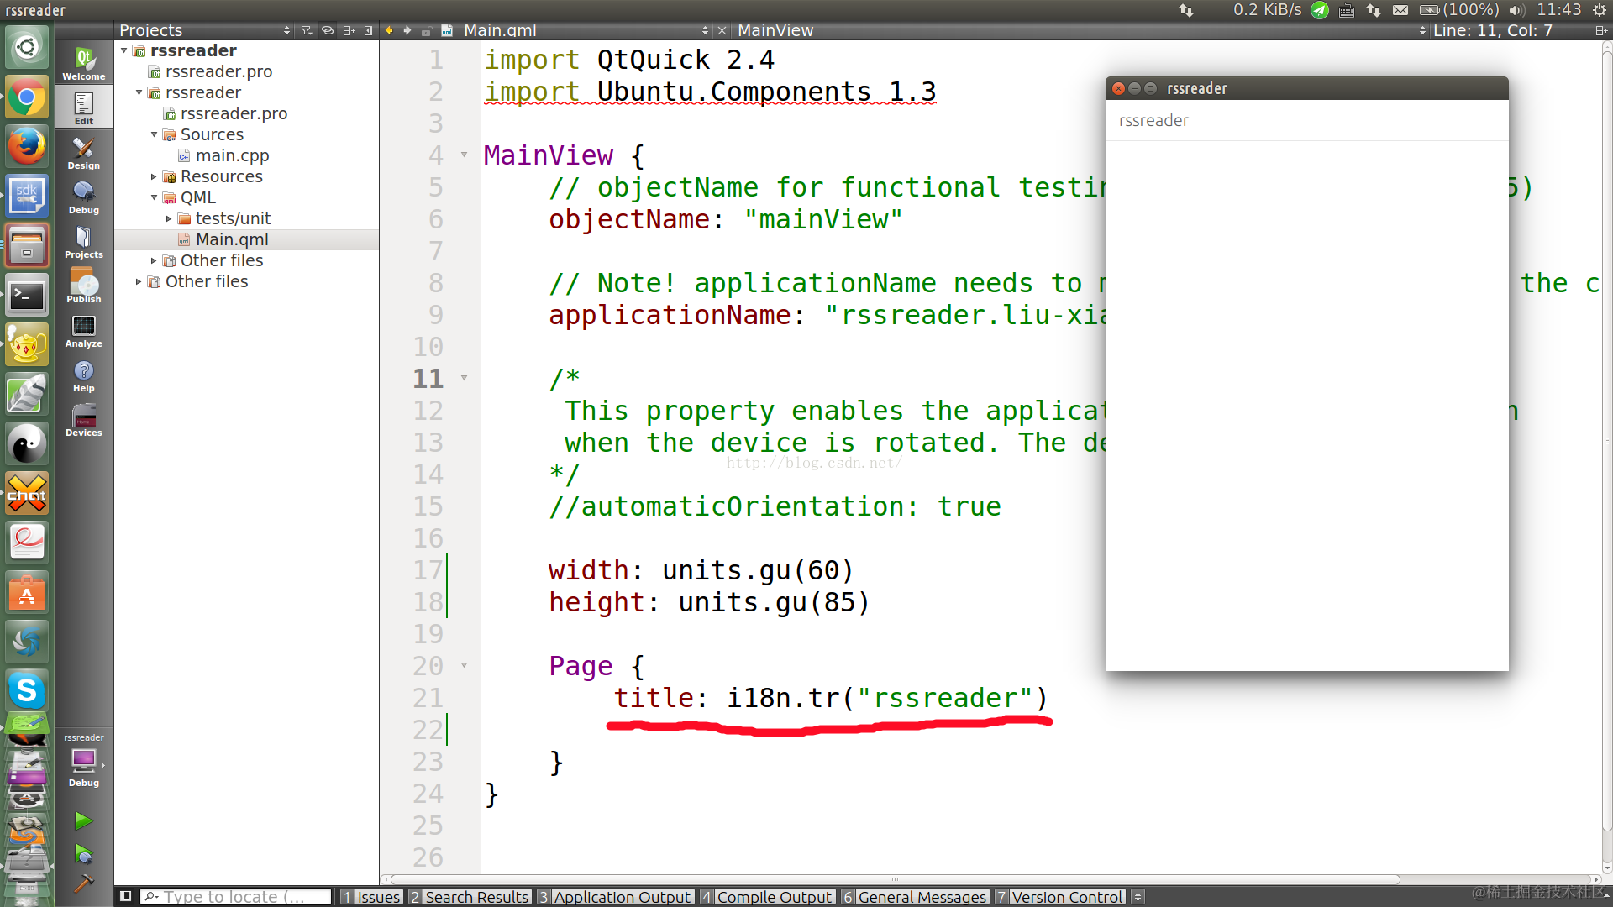The width and height of the screenshot is (1613, 907).
Task: Open the Application Output pane tab
Action: tap(615, 897)
